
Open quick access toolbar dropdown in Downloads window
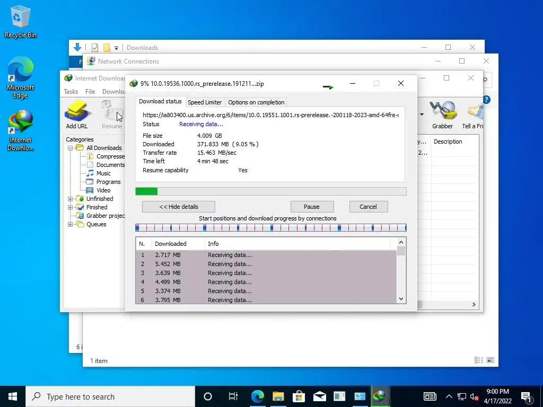coord(116,48)
